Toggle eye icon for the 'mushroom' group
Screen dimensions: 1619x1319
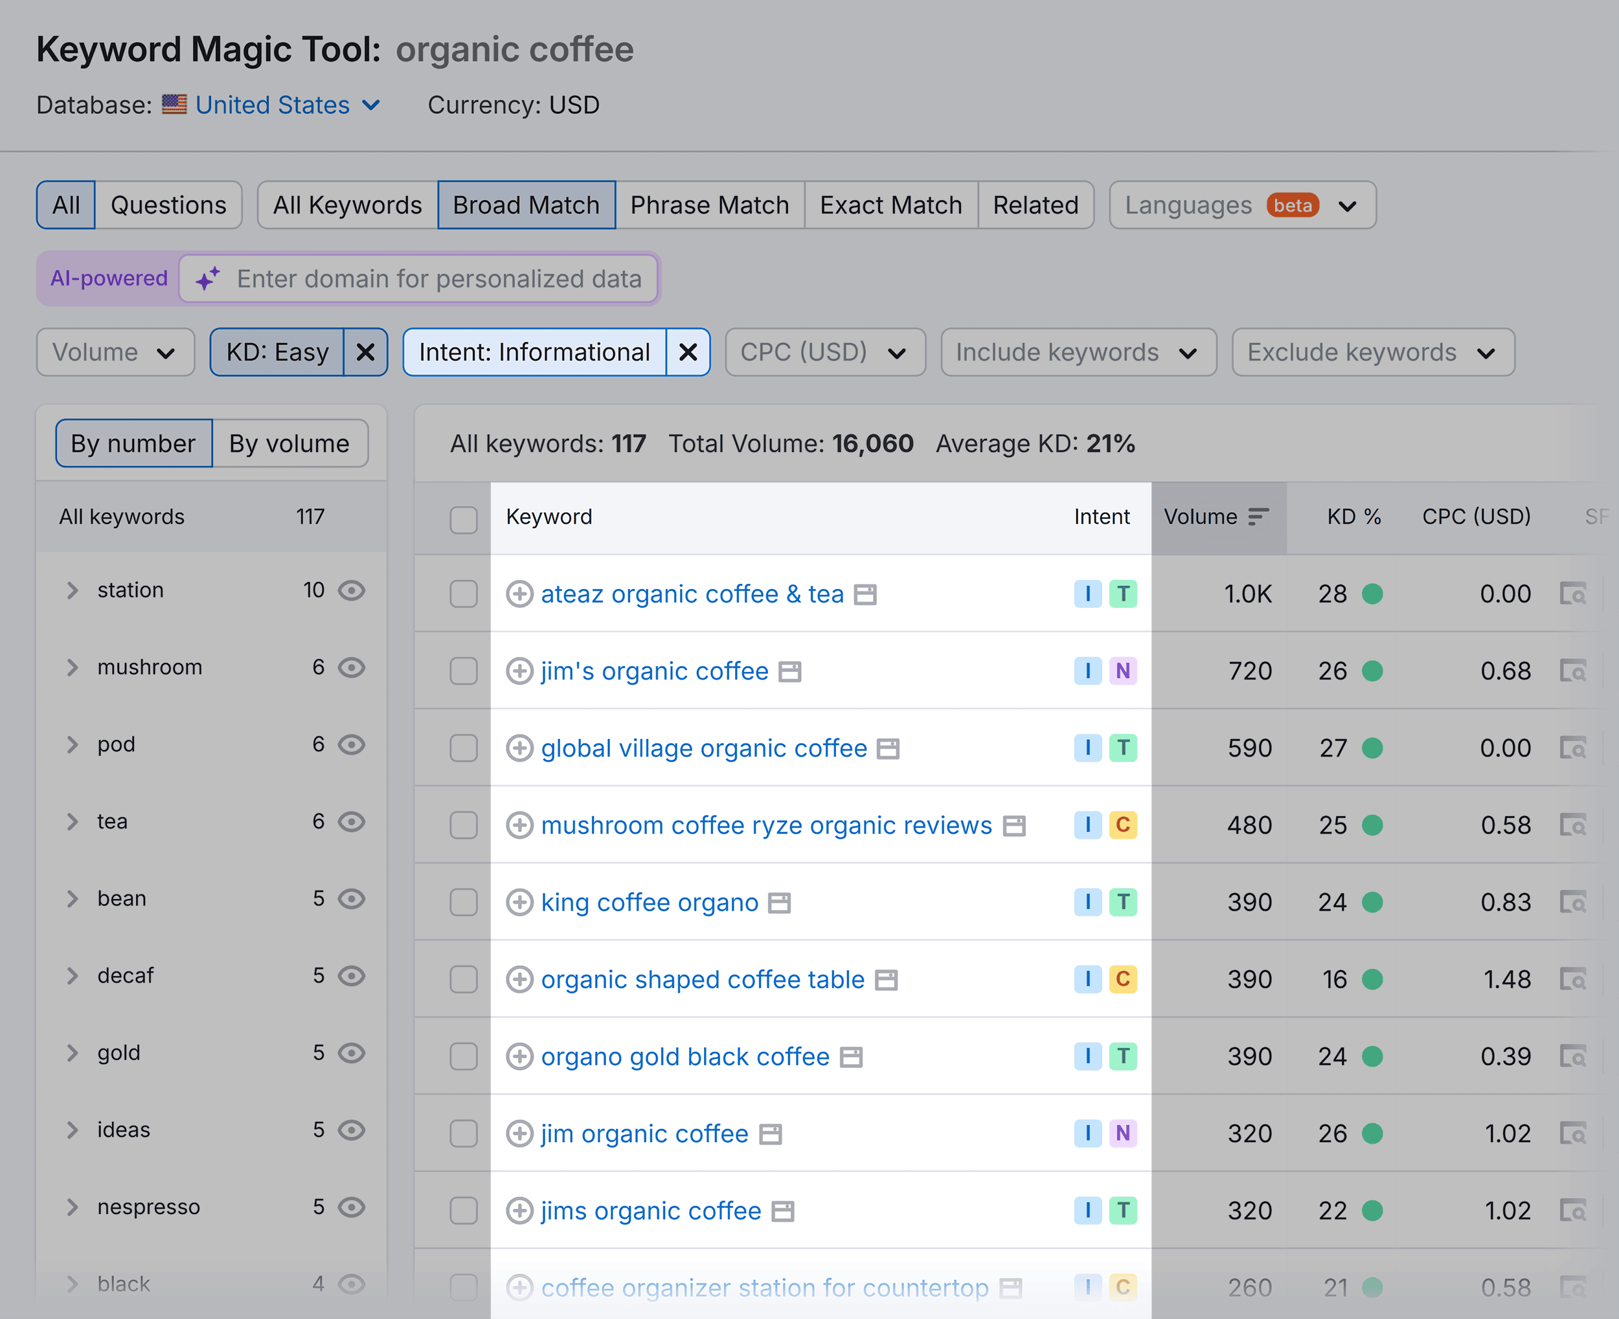[x=351, y=668]
